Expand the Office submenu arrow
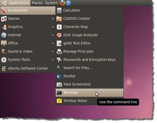The image size is (157, 123). 53,43
